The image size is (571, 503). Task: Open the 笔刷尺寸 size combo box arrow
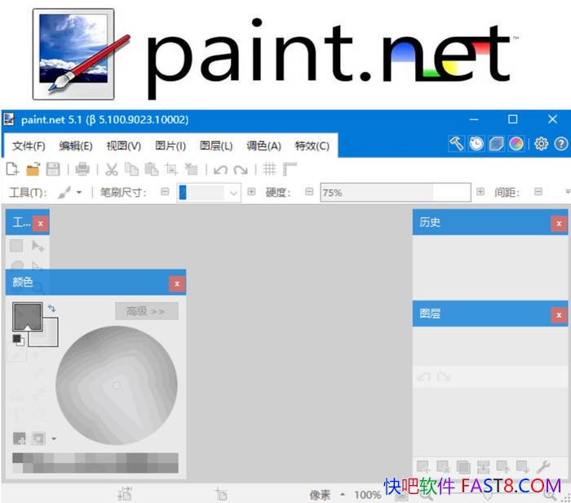pos(233,193)
